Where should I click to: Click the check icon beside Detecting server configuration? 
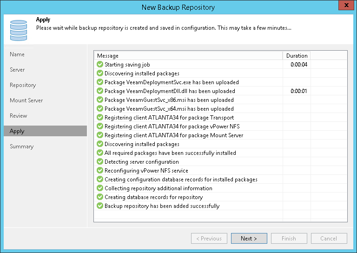[x=100, y=161]
